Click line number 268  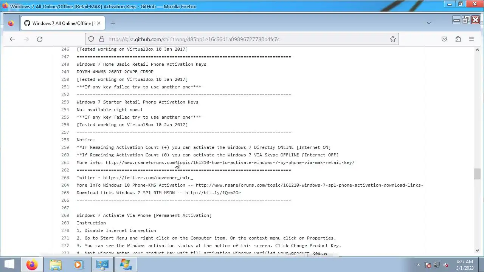[x=65, y=215]
